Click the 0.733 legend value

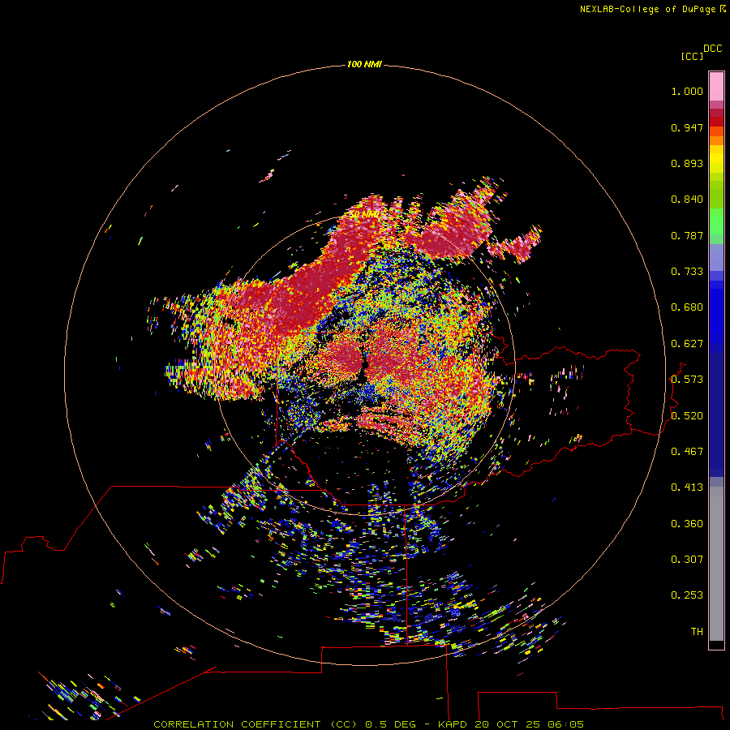[687, 272]
